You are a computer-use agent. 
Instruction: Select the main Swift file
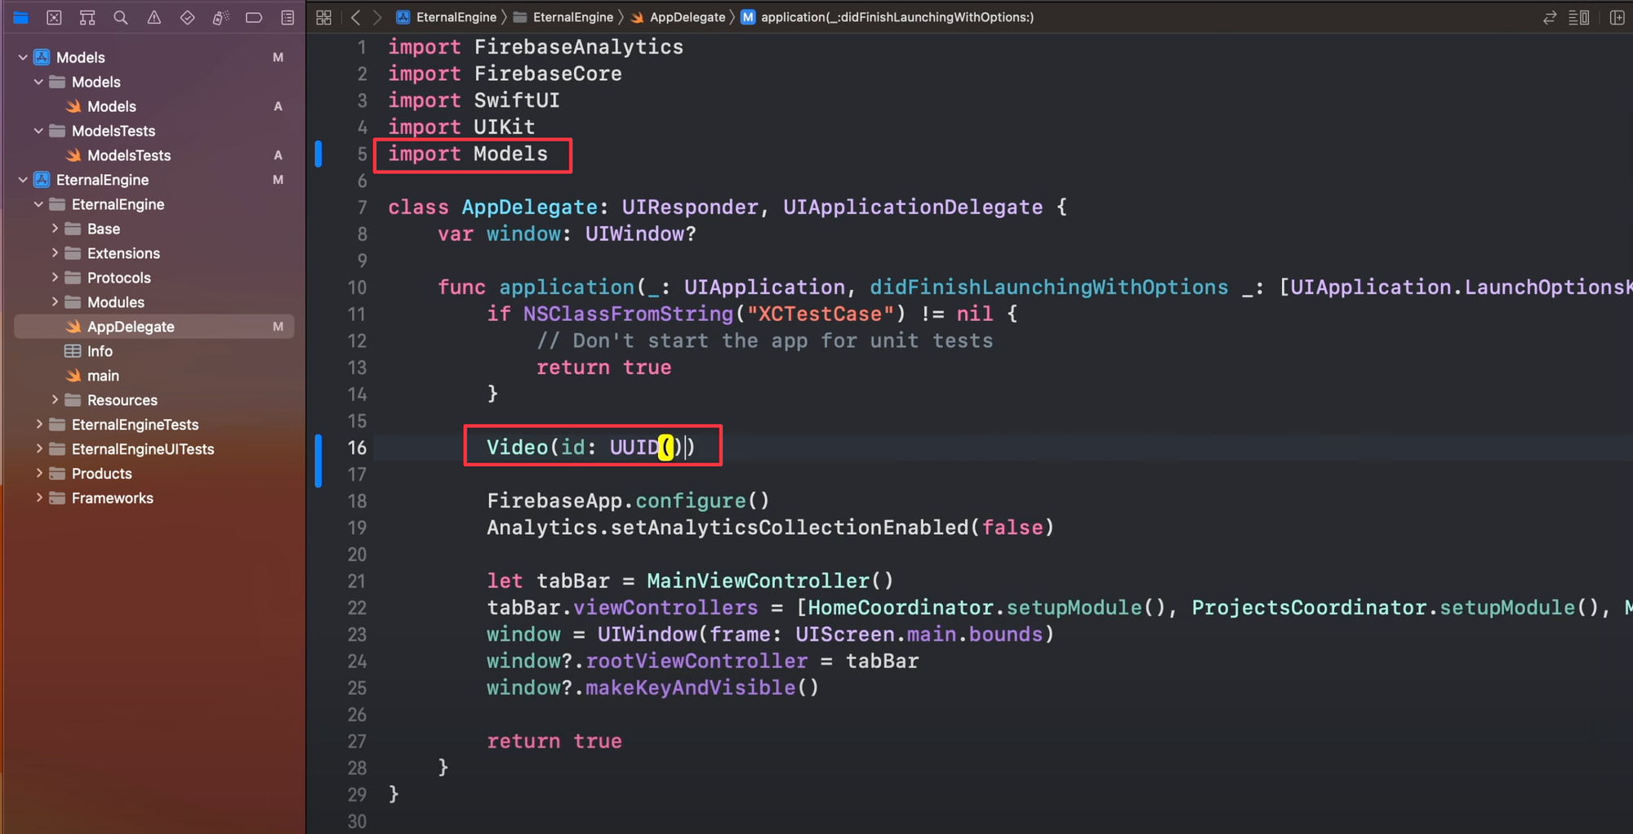pyautogui.click(x=103, y=376)
